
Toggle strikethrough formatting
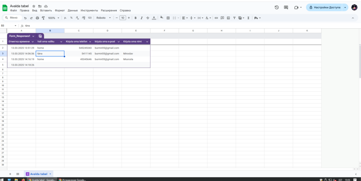tap(147, 18)
